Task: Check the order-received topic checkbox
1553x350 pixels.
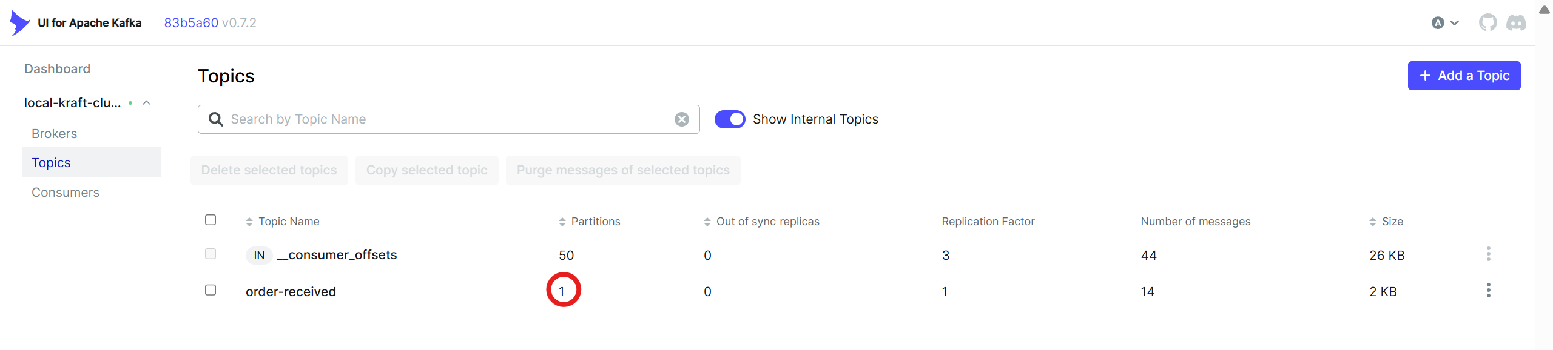Action: click(x=211, y=291)
